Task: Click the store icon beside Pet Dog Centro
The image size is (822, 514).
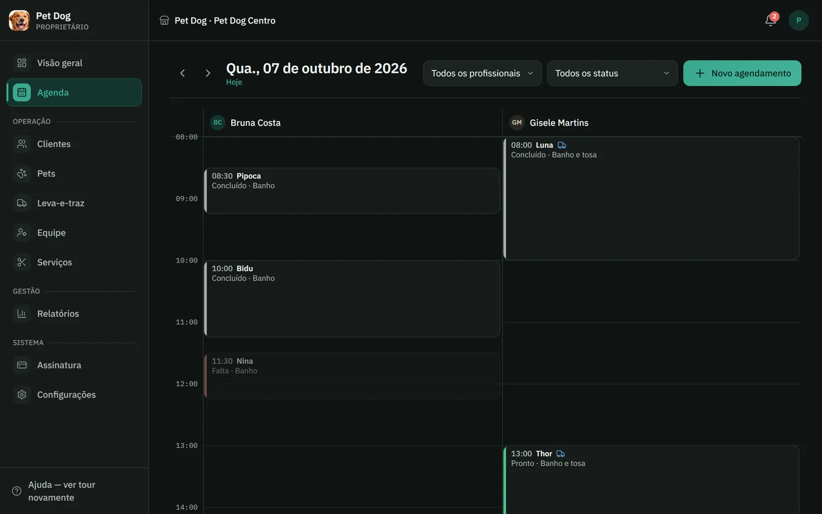Action: coord(164,20)
